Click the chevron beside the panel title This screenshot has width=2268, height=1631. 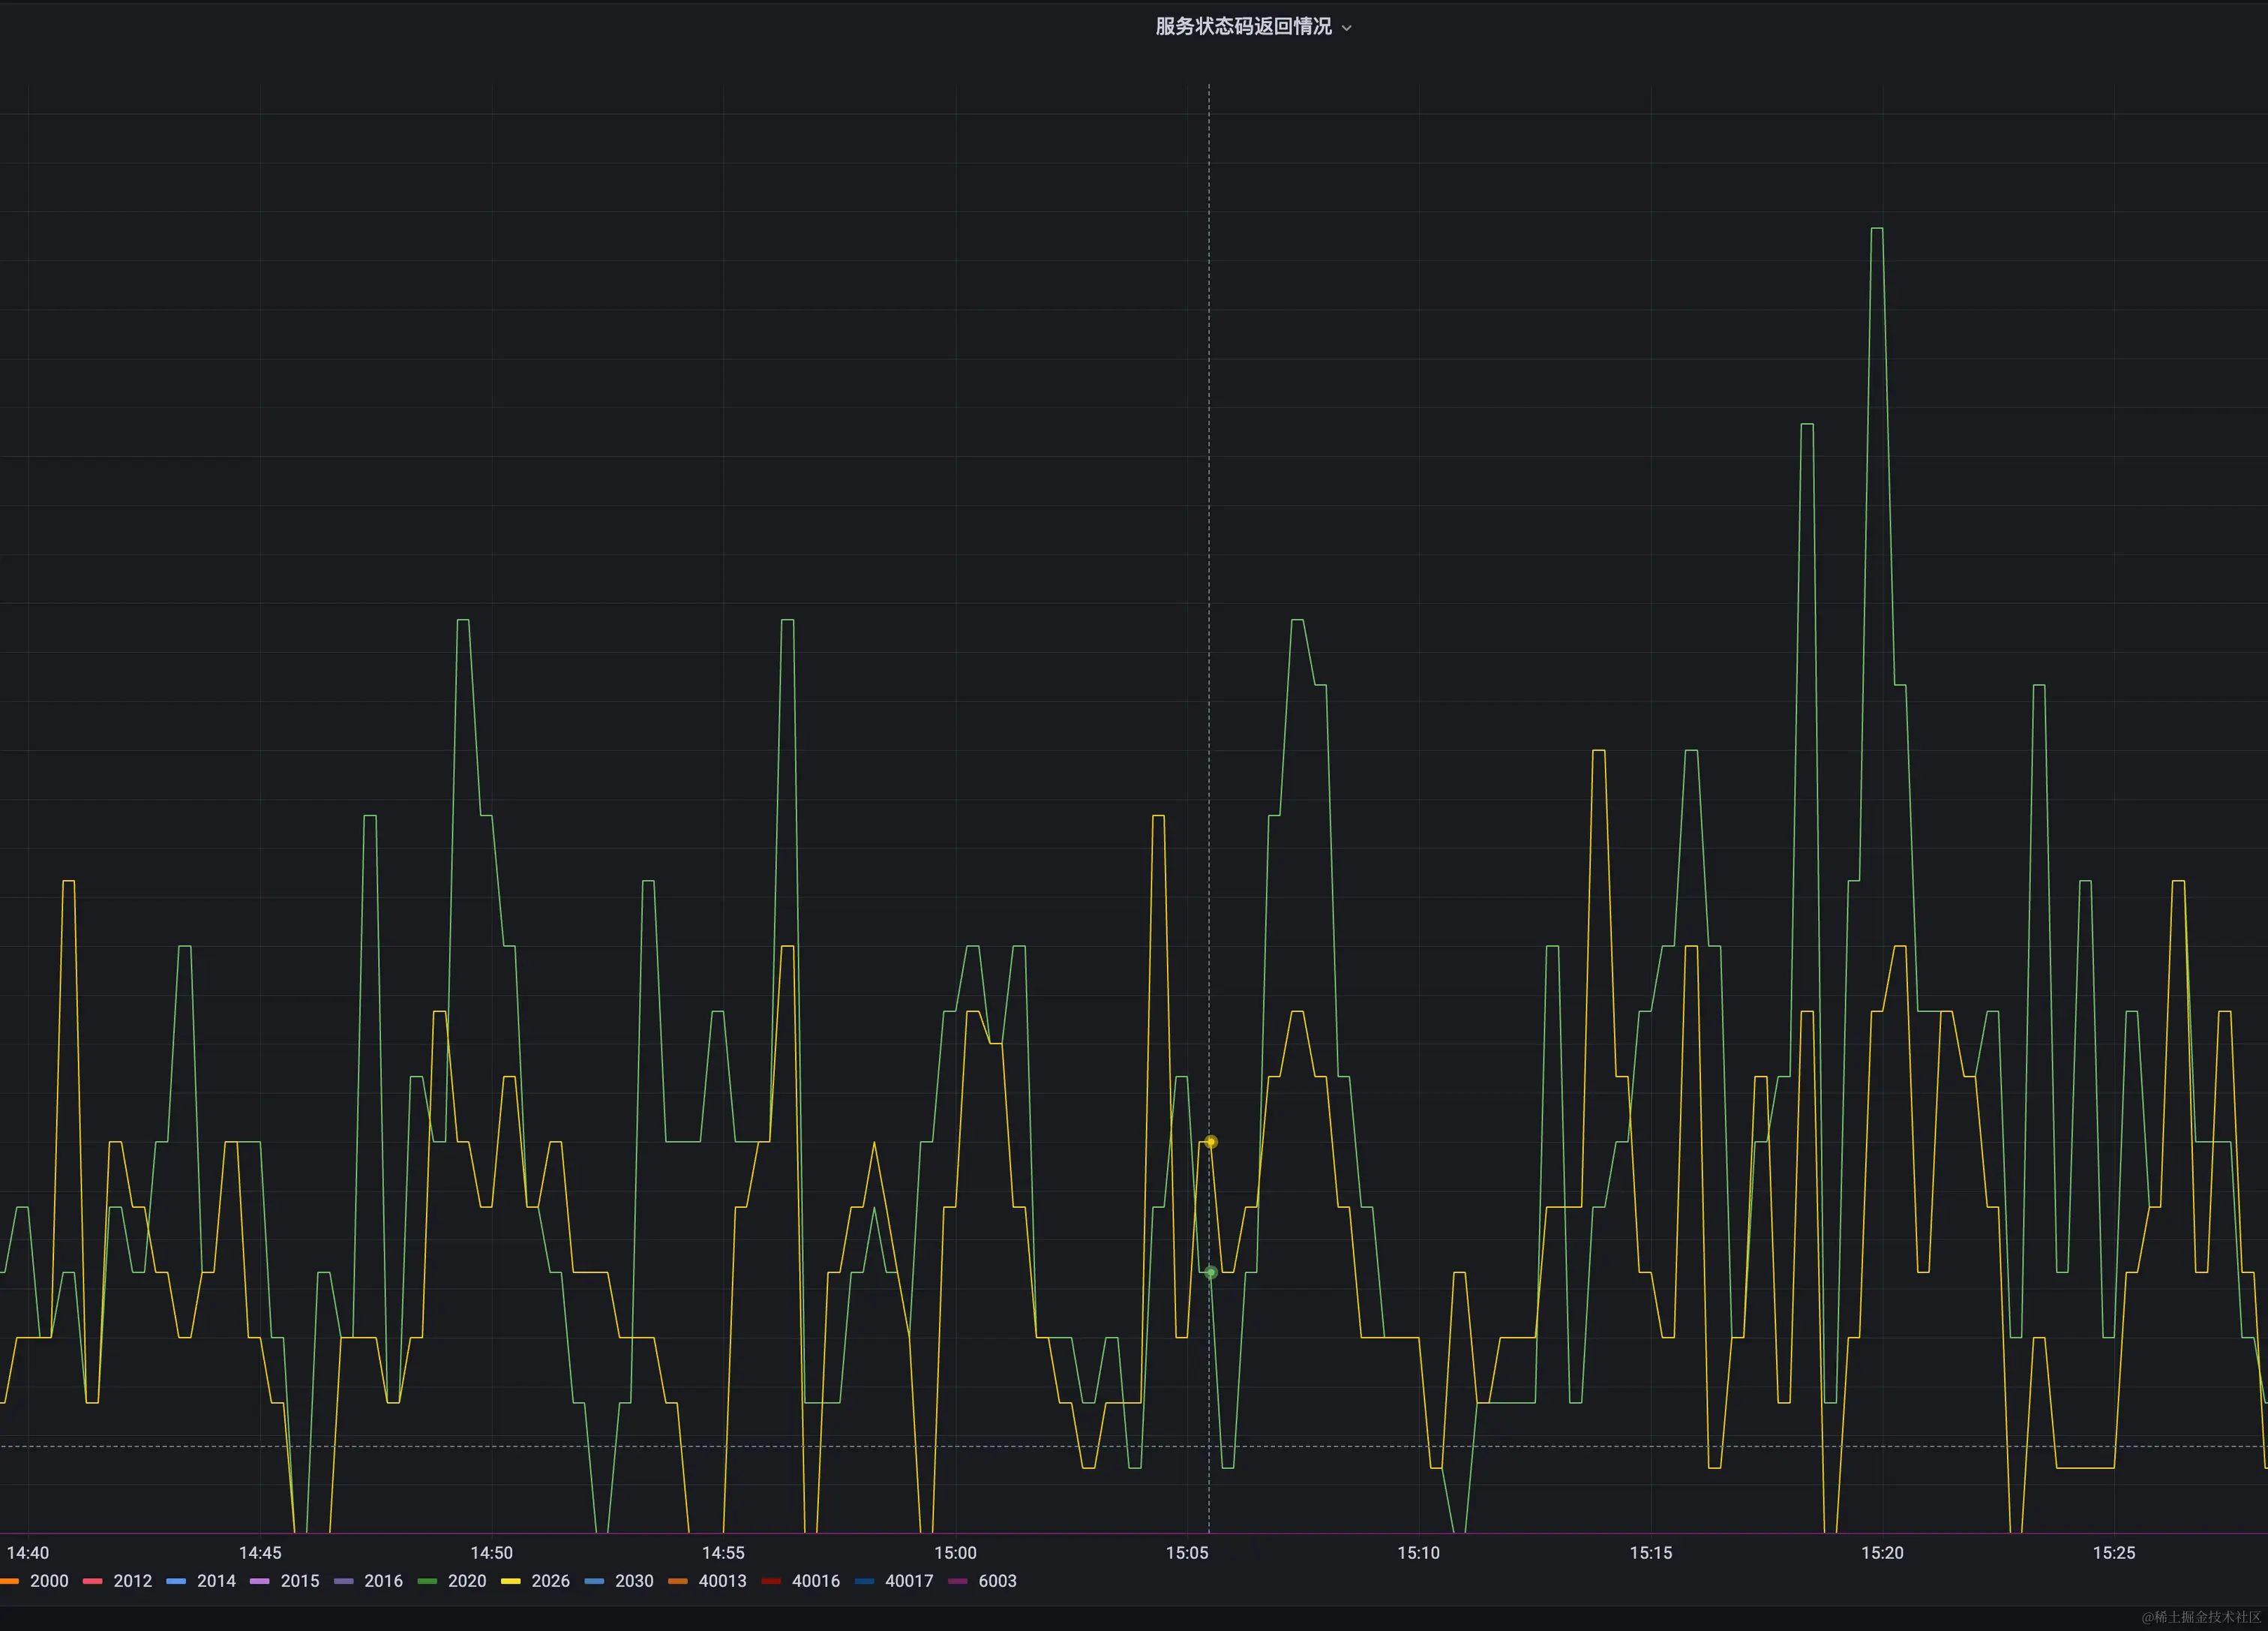tap(1346, 29)
